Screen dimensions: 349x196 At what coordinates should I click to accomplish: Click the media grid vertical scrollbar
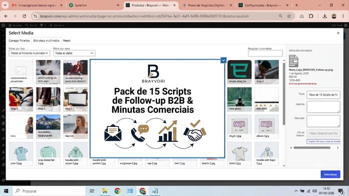point(284,93)
